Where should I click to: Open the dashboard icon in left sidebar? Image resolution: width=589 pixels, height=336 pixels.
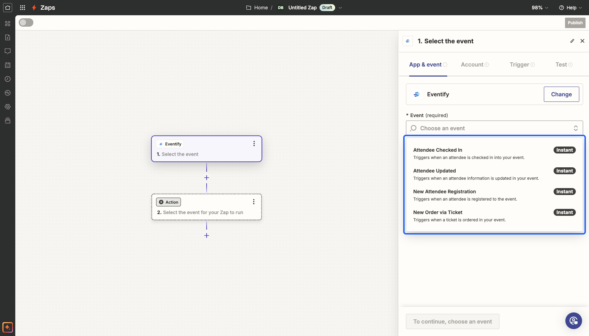click(8, 24)
